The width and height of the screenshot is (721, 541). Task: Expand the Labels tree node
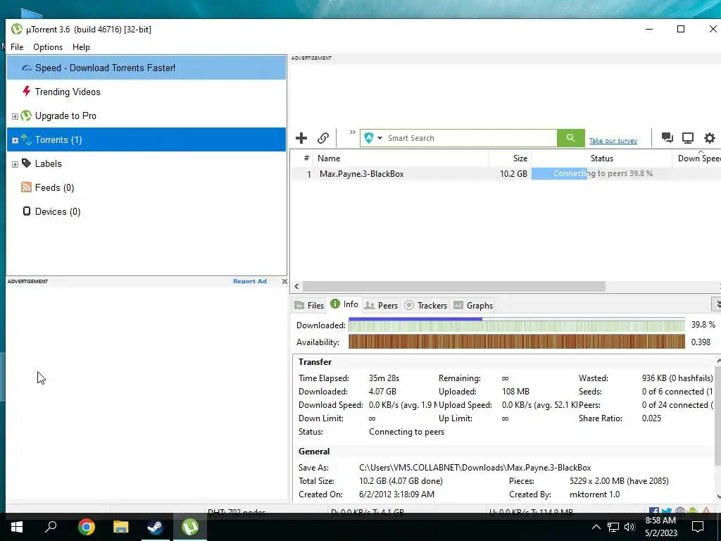coord(15,164)
